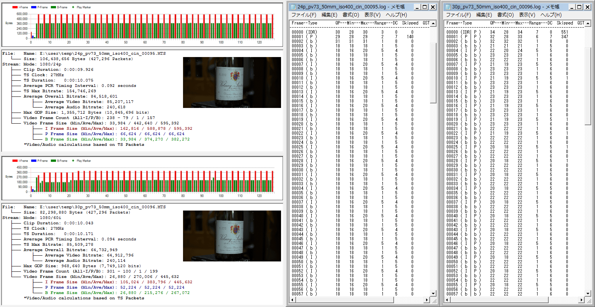Click the Notepad icon of the 00095.log window

click(293, 7)
